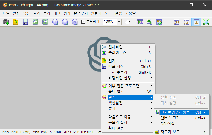This screenshot has width=212, height=135.
Task: Expand the 바탕화면 설정 submenu
Action: tap(127, 78)
